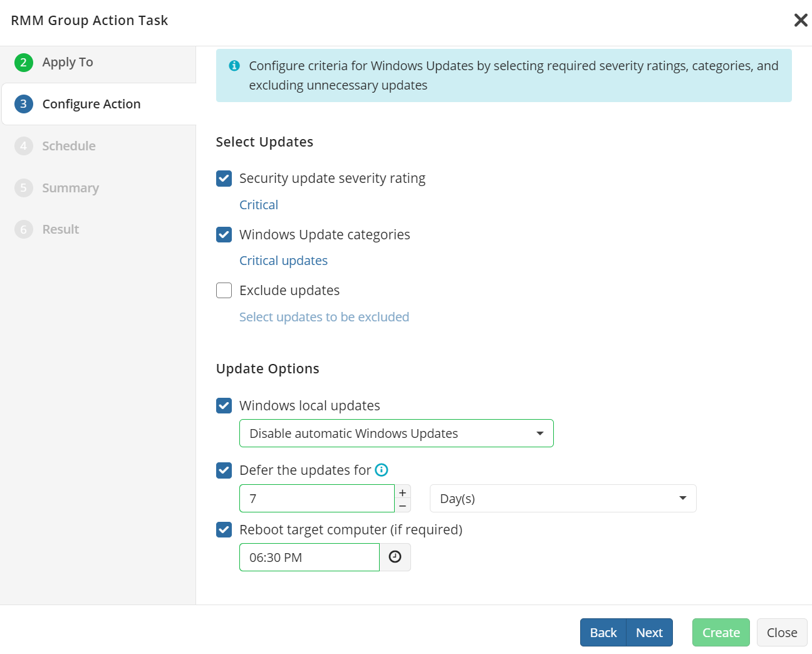Click the clock icon beside reboot time
812x654 pixels.
tap(395, 557)
